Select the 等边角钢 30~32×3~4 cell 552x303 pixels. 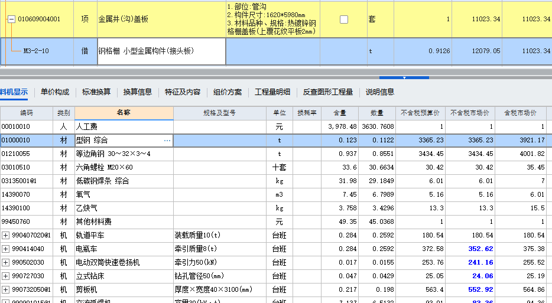[x=124, y=154]
